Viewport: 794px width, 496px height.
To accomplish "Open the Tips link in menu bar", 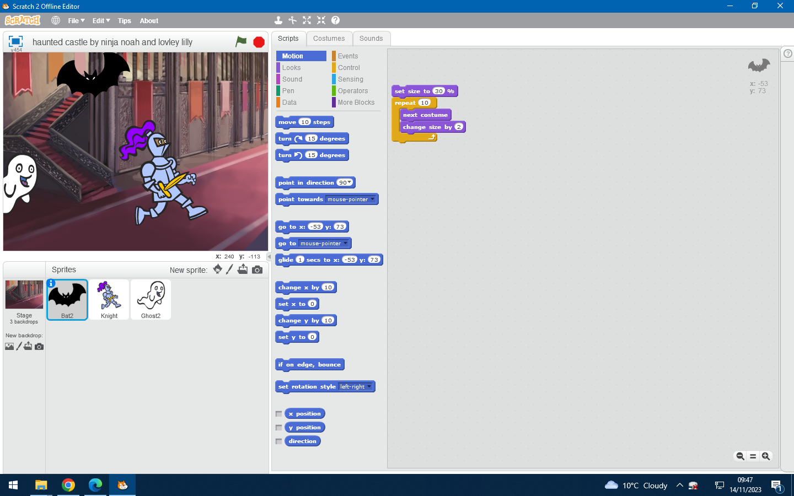I will tap(125, 21).
